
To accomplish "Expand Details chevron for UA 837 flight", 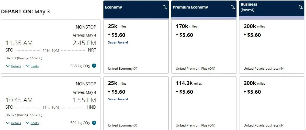I will point(13,66).
